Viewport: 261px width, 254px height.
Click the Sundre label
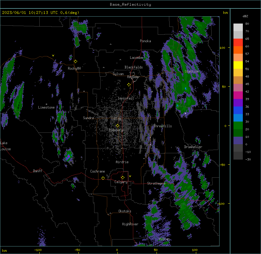tap(88, 118)
